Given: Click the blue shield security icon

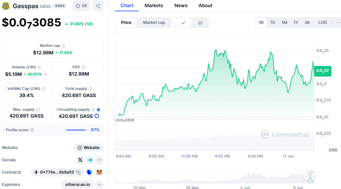Looking at the screenshot, I should point(90,172).
